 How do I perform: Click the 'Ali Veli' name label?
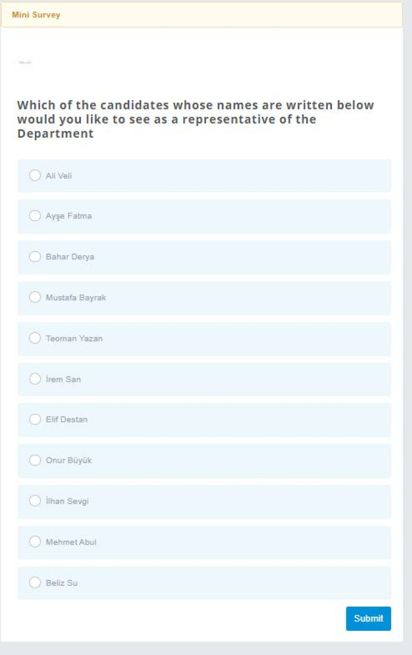click(59, 176)
